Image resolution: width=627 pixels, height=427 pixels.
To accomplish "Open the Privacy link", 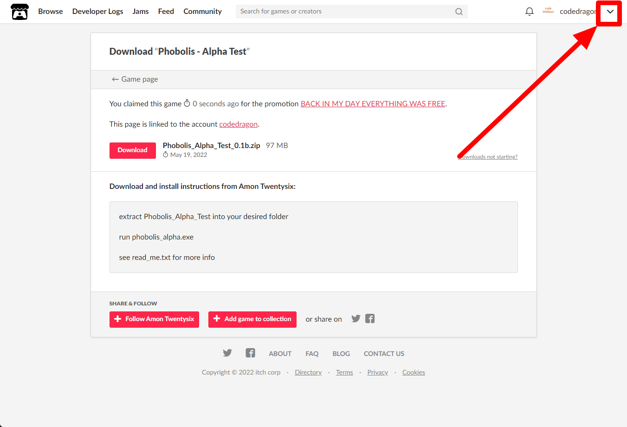I will point(378,372).
